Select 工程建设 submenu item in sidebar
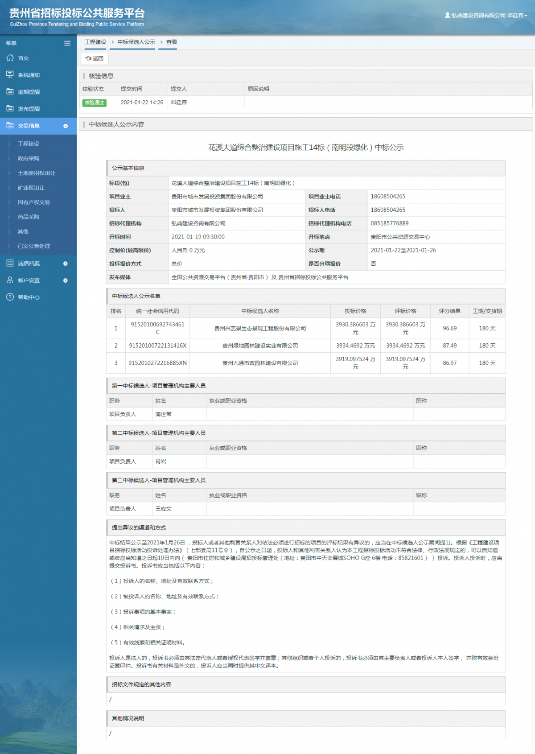This screenshot has width=535, height=754. (x=29, y=144)
